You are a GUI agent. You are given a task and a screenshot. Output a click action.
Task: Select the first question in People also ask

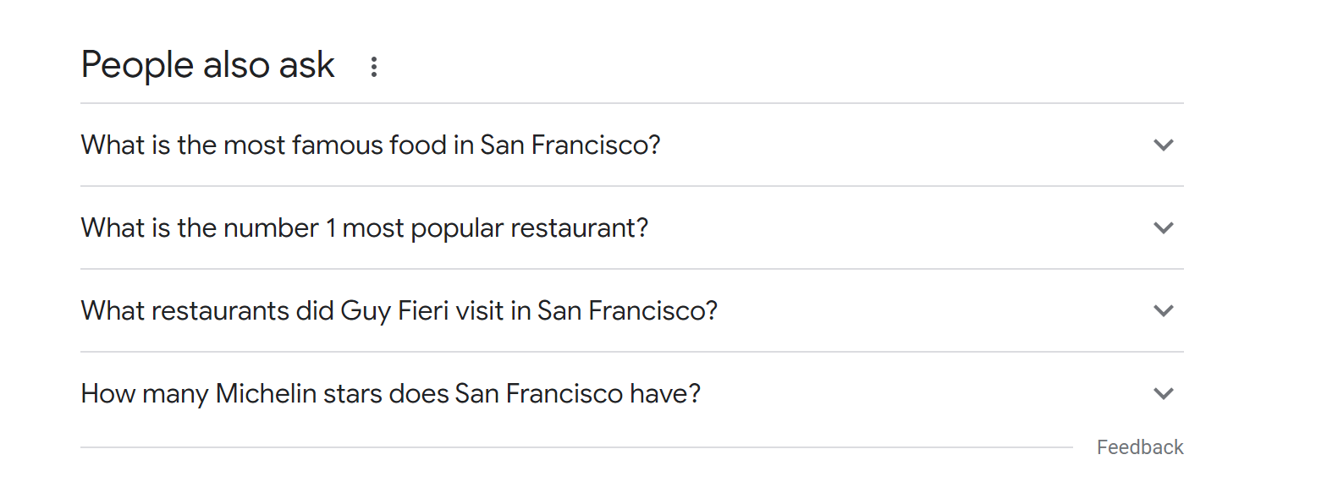point(370,145)
